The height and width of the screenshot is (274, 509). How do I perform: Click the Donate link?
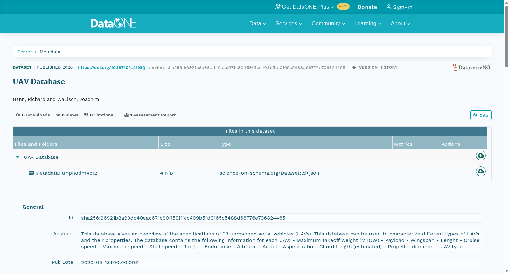pyautogui.click(x=367, y=7)
